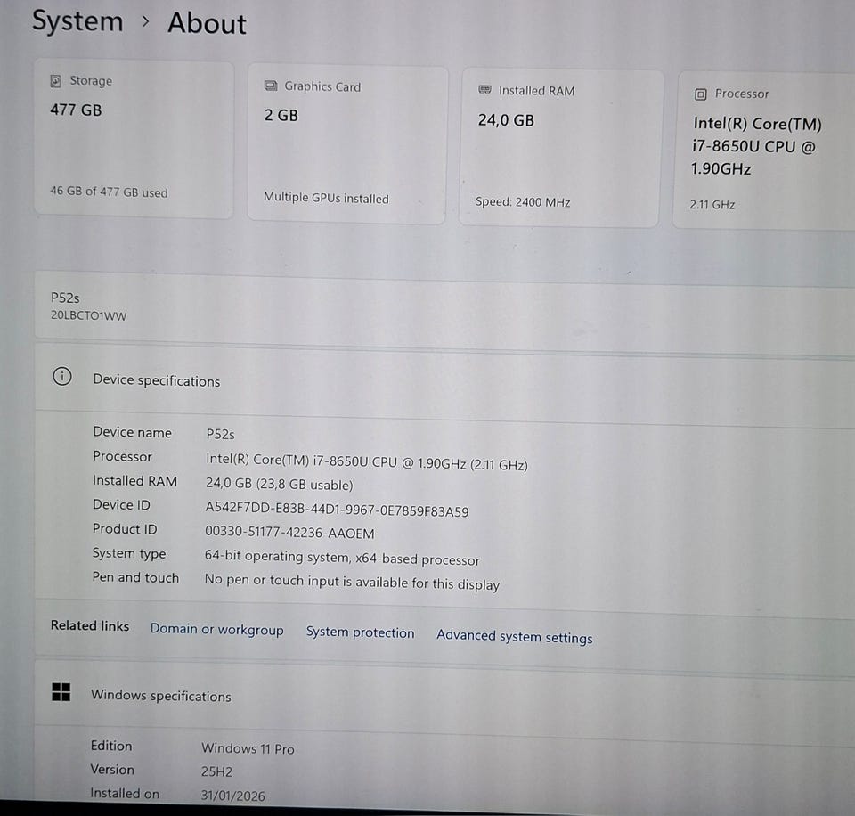This screenshot has width=855, height=816.
Task: Click the 'Device ID' label
Action: tap(121, 505)
